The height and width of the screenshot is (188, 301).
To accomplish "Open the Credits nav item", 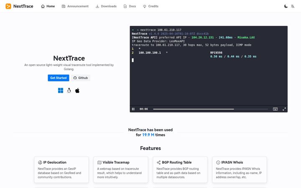I will (150, 6).
